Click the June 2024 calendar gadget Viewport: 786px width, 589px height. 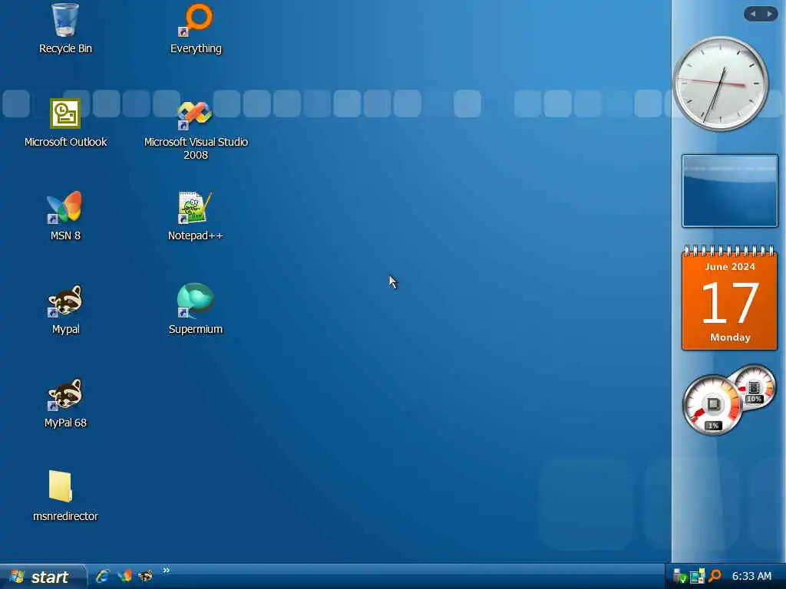click(x=729, y=298)
